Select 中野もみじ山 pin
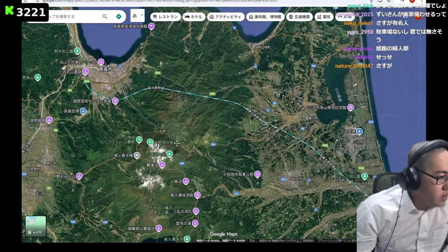The image size is (448, 252). tap(79, 176)
